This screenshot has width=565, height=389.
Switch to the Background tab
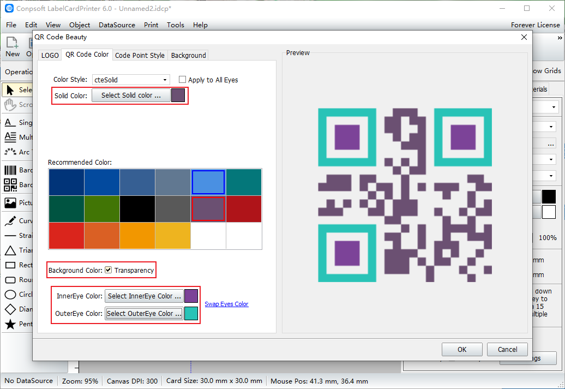tap(189, 55)
